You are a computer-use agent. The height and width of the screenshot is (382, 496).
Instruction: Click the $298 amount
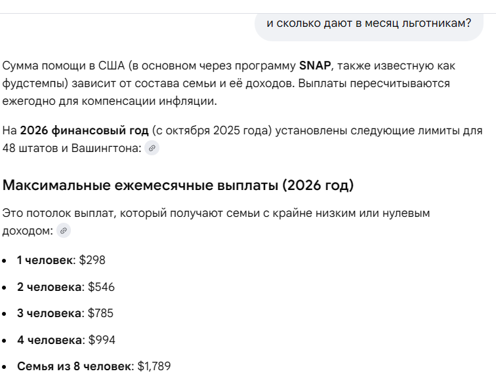coord(92,260)
